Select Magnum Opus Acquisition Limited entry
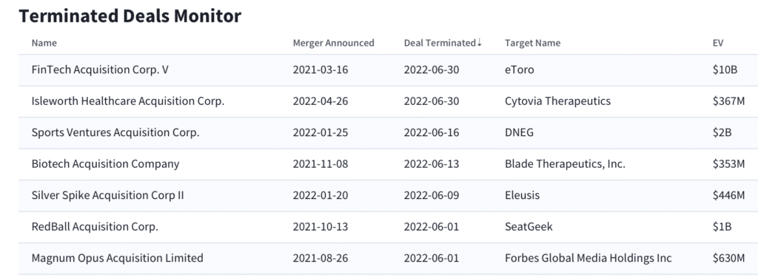Image resolution: width=758 pixels, height=278 pixels. tap(388, 258)
